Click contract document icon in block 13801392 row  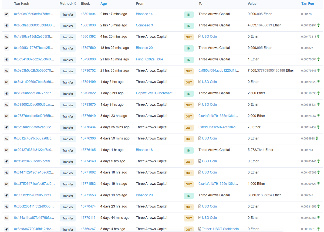(x=200, y=36)
